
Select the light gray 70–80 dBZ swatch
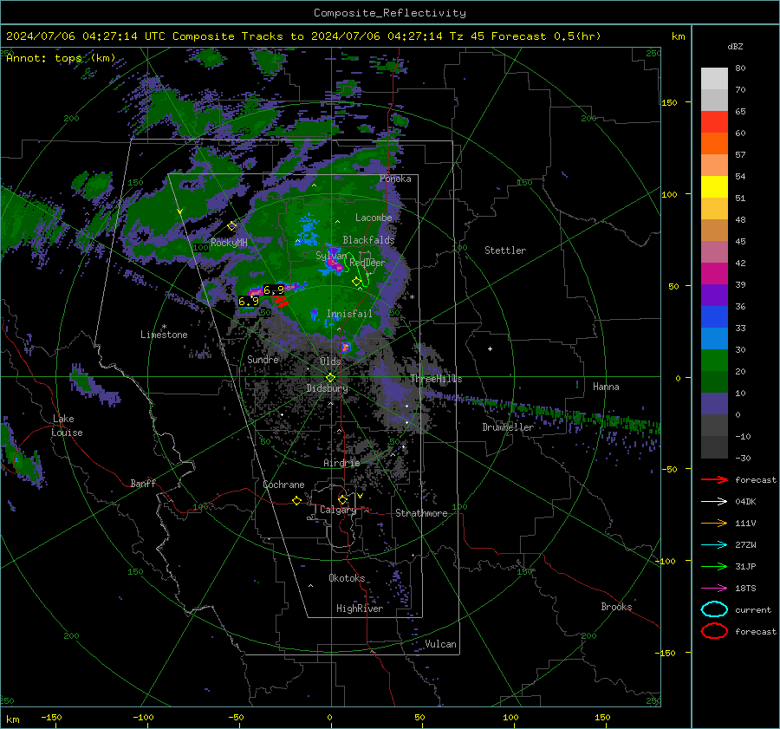click(x=714, y=78)
